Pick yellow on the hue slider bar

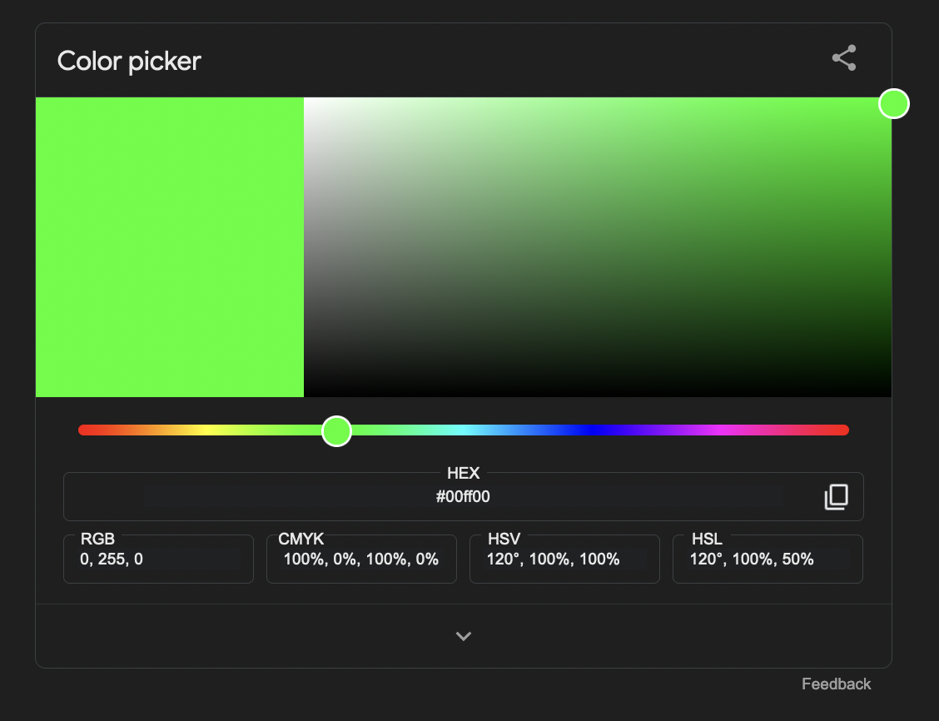click(x=206, y=430)
